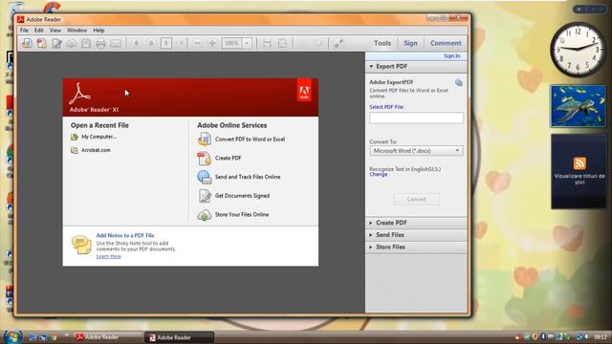Expand the Store Files section

416,247
